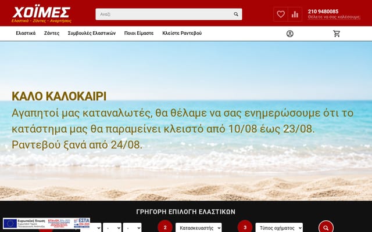Open Κλείστε Ραντεβού page
The height and width of the screenshot is (232, 372).
(x=182, y=33)
